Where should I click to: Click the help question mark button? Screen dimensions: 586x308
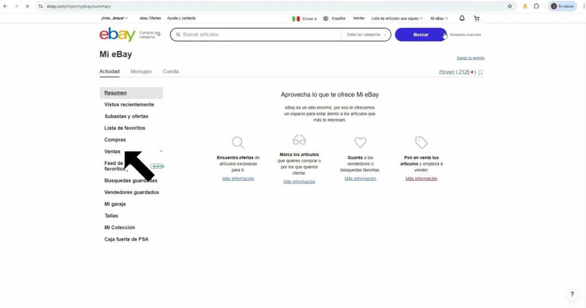pyautogui.click(x=572, y=294)
